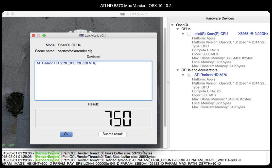Collapse the ATI Radeon HD 5870 details
Image resolution: width=272 pixels, height=168 pixels.
tap(183, 75)
